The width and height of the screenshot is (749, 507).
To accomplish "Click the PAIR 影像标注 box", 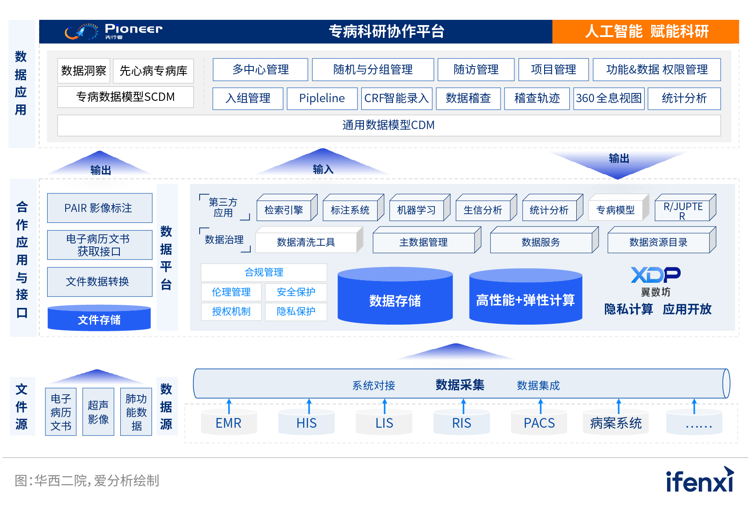I will click(99, 208).
